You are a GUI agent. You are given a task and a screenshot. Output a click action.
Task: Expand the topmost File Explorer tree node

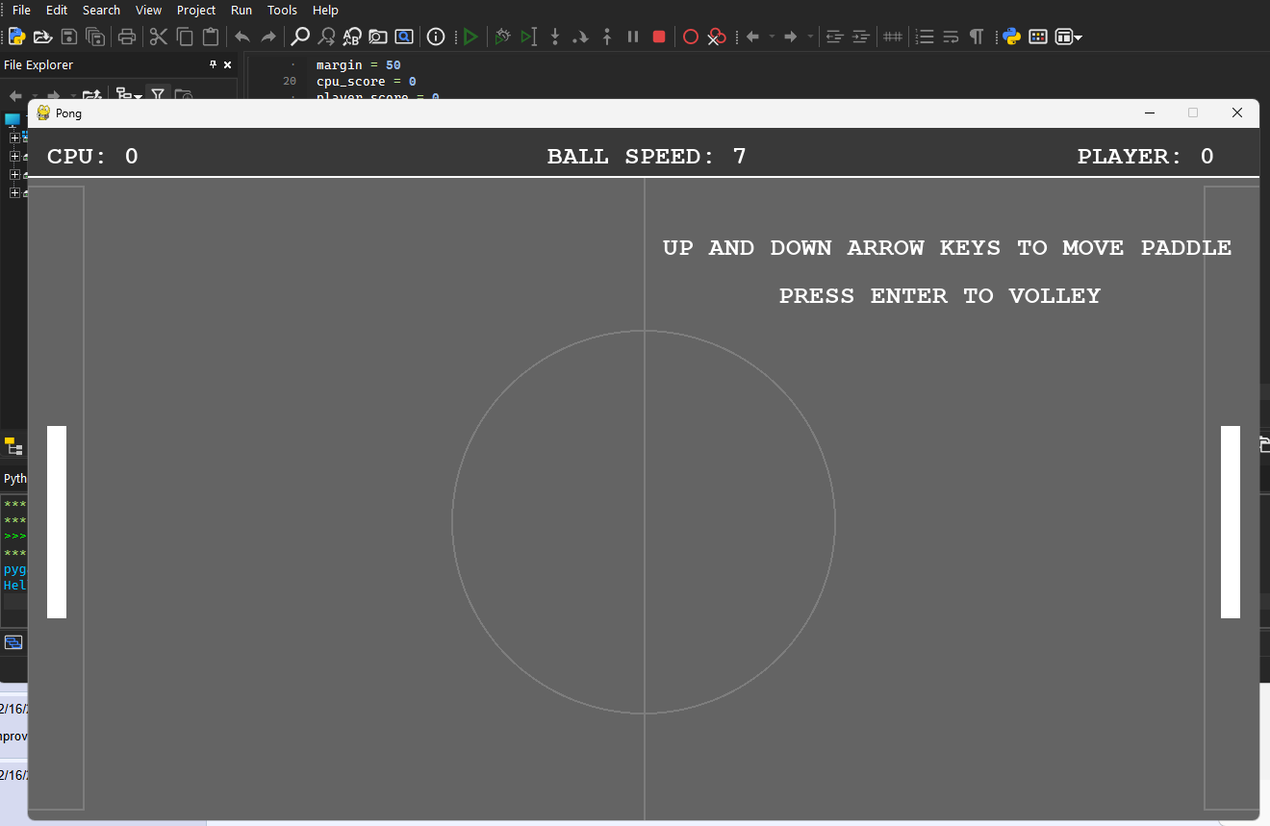coord(14,138)
